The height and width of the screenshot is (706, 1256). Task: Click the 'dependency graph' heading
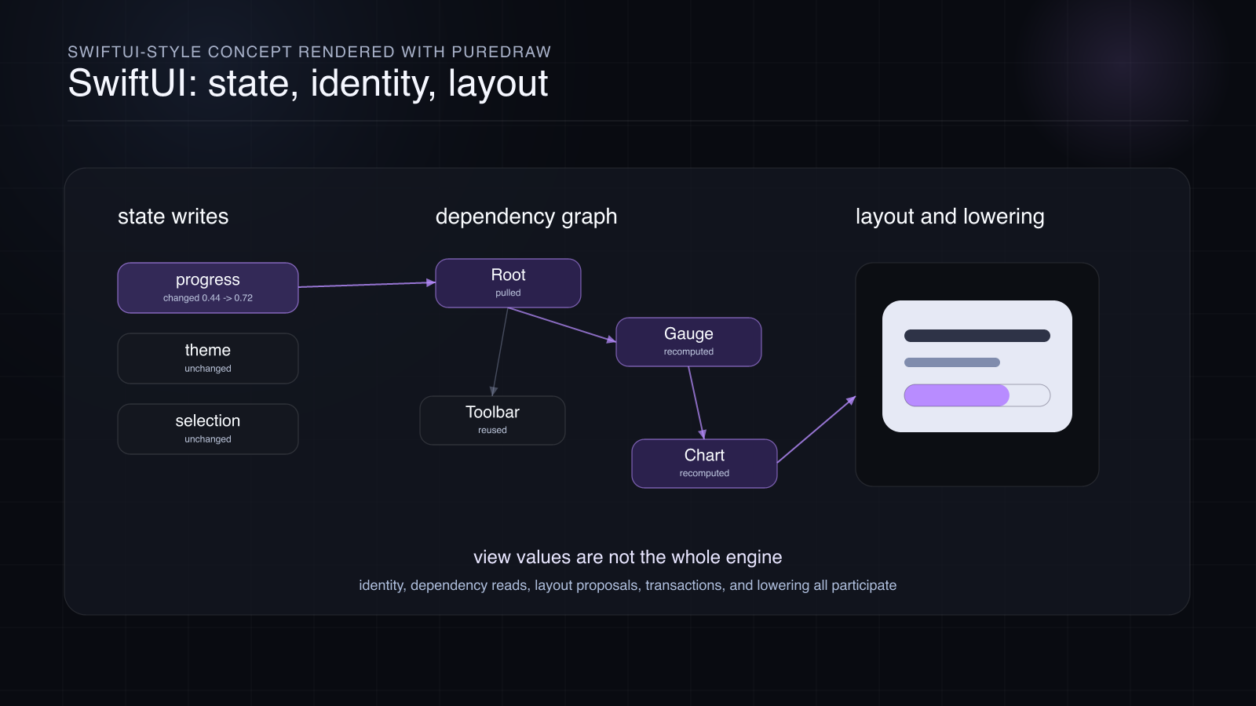click(527, 217)
